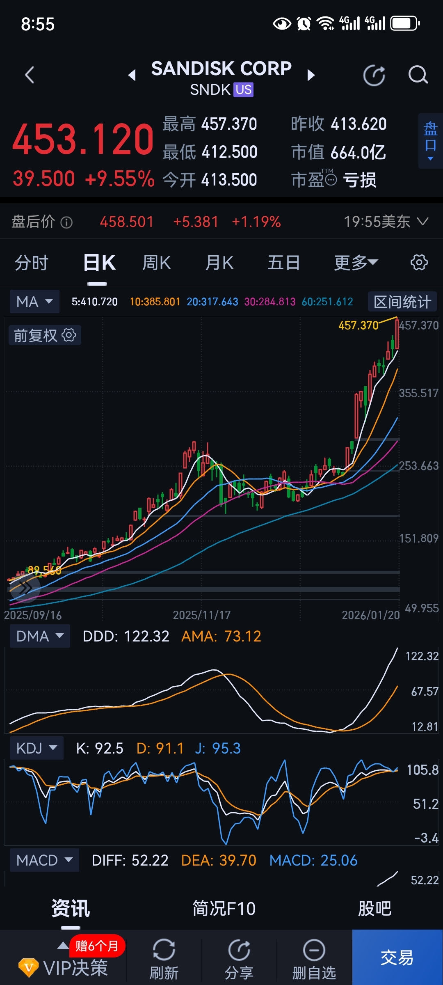Go to previous stock with left triangle
This screenshot has height=985, width=443.
tap(132, 75)
